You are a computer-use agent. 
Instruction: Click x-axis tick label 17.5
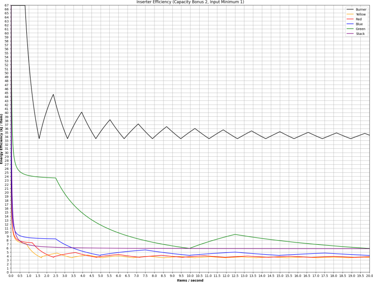click(324, 276)
